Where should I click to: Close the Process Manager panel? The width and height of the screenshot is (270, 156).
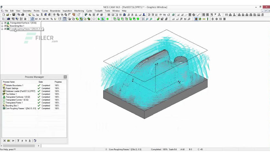(x=65, y=77)
